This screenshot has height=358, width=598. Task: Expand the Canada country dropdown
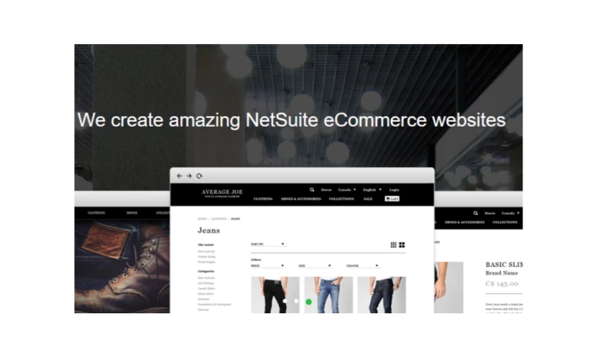coord(347,189)
